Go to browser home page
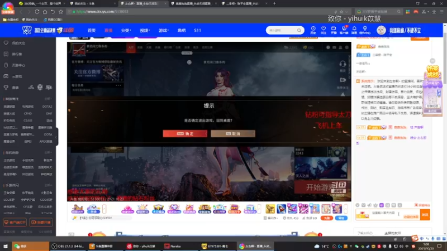 [45, 12]
